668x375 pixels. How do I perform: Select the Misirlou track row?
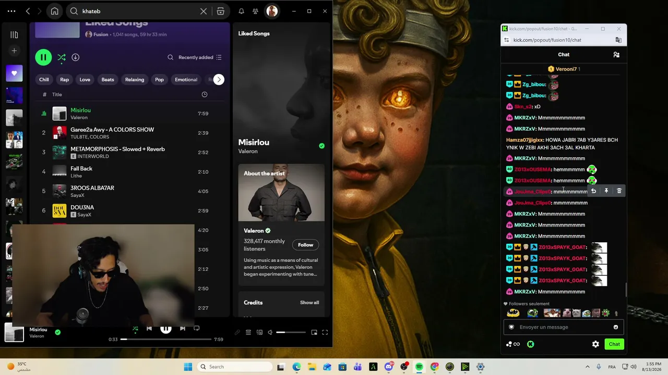[129, 114]
